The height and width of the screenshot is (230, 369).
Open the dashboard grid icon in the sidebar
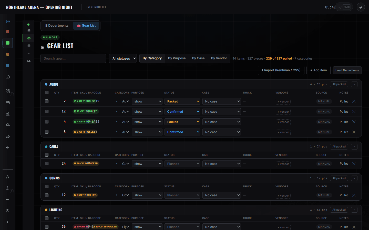pyautogui.click(x=8, y=91)
